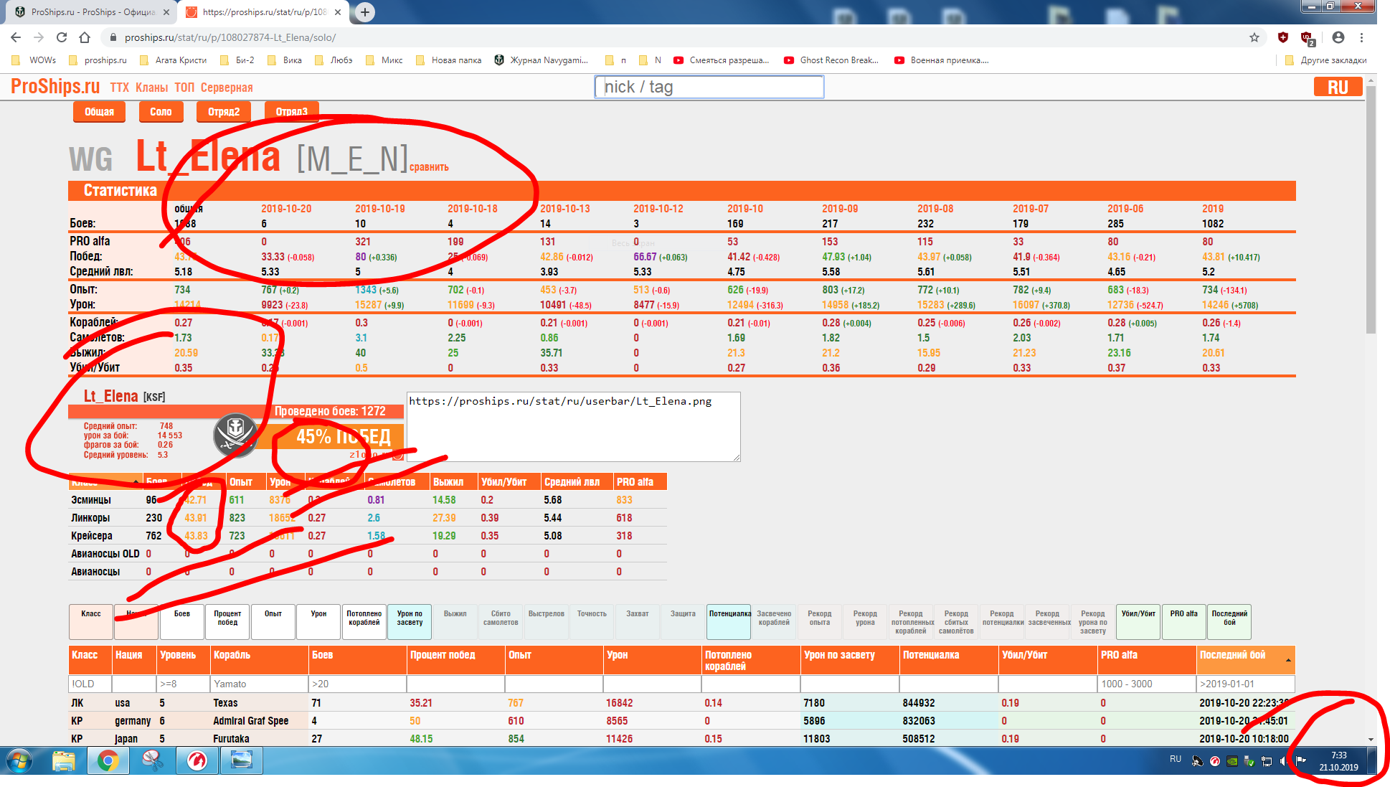Screen dimensions: 1390x787
Task: Bookmark this page with the star icon
Action: (x=1254, y=37)
